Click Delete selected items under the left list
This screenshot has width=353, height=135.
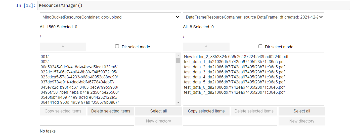[x=111, y=111]
